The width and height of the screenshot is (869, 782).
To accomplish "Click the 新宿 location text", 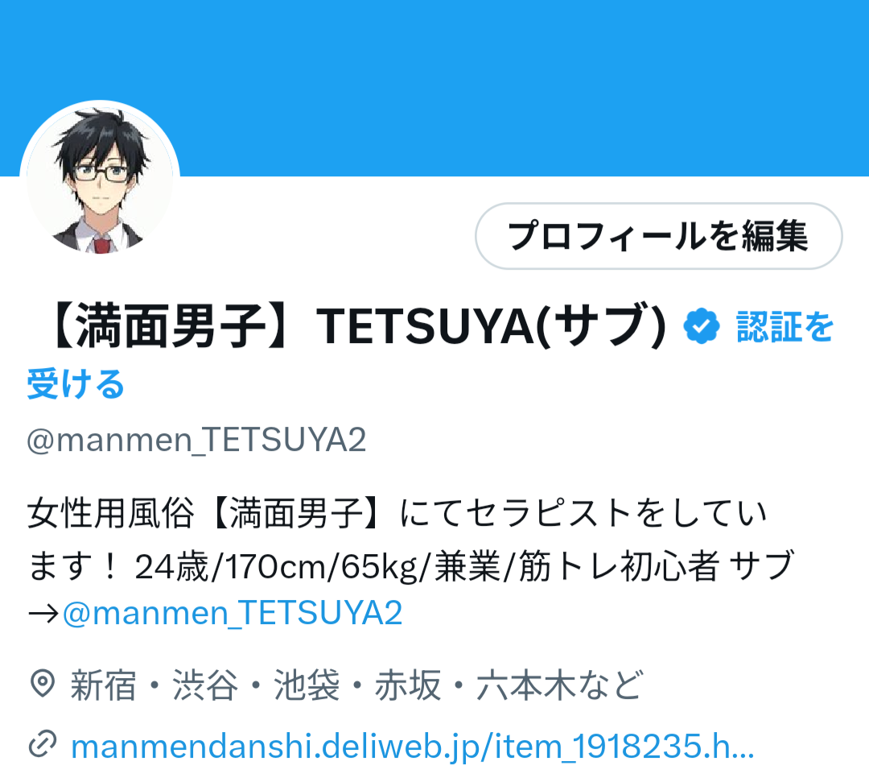I will pos(103,685).
